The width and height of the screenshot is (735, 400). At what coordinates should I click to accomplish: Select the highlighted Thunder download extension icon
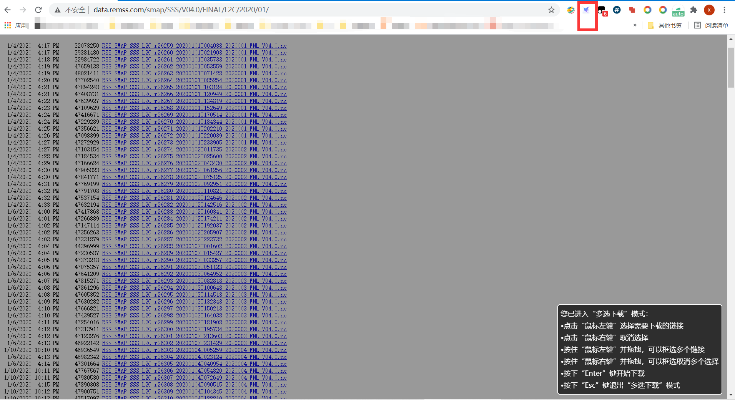[x=587, y=10]
